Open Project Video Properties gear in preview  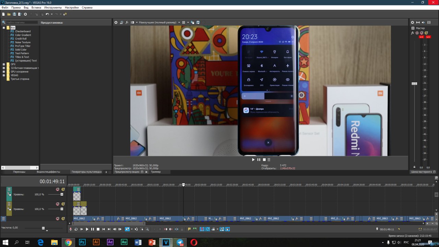tap(116, 22)
